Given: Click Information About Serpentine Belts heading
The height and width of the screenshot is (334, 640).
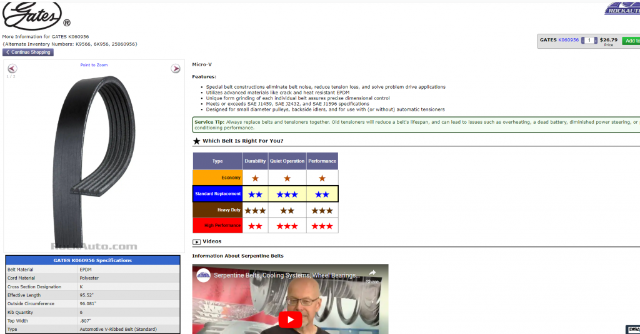Looking at the screenshot, I should (237, 256).
